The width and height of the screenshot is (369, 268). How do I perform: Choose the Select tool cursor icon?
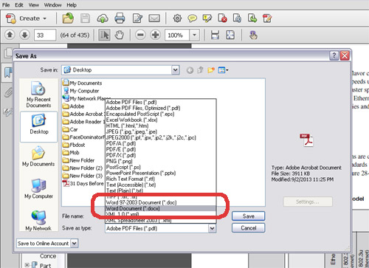tap(104, 35)
